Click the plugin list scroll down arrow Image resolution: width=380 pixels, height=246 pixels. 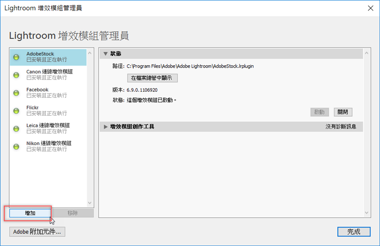pyautogui.click(x=90, y=203)
